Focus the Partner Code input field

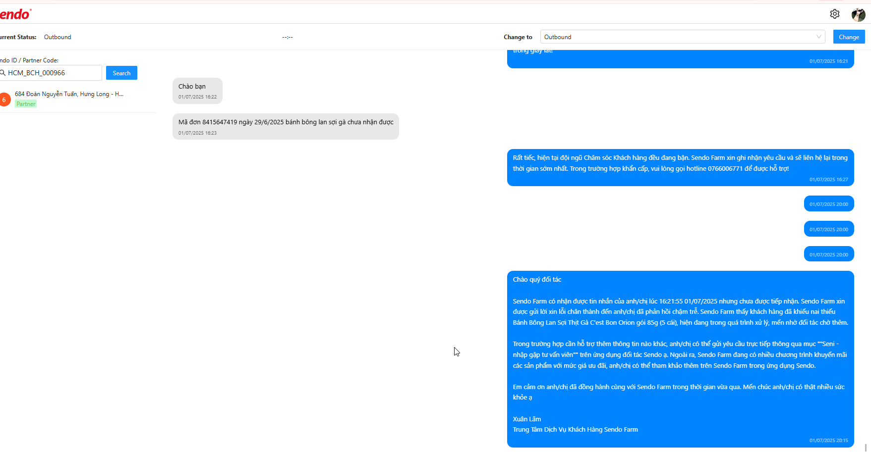point(51,73)
